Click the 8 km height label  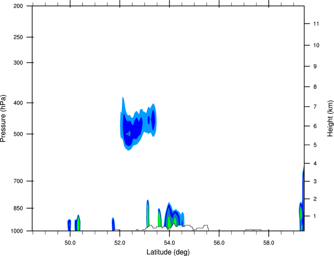315,87
